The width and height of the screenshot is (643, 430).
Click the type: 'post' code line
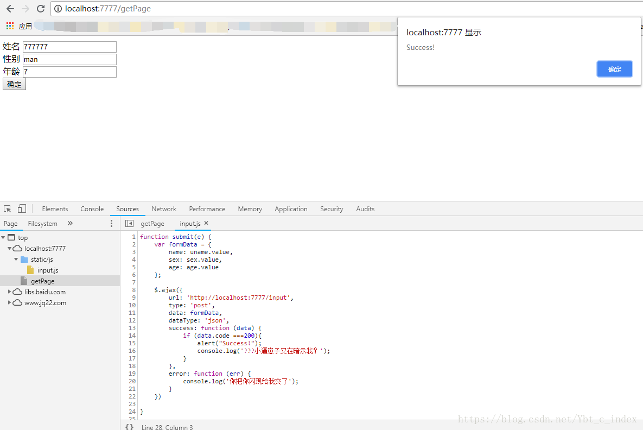pyautogui.click(x=192, y=305)
